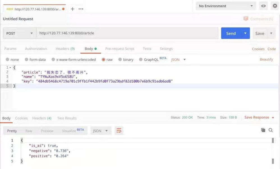Screen dimensions: 280x169
Task: Open the Comments icon
Action: click(x=246, y=19)
